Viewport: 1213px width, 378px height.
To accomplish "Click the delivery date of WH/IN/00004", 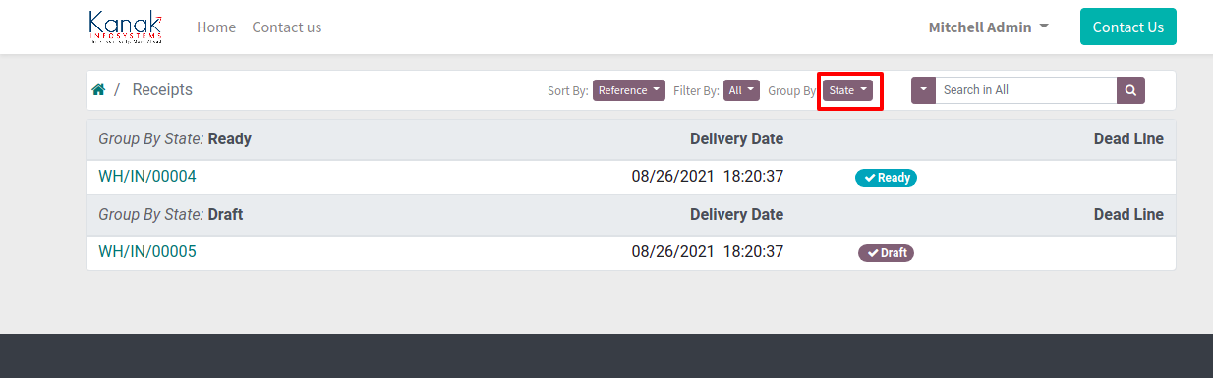I will [707, 177].
